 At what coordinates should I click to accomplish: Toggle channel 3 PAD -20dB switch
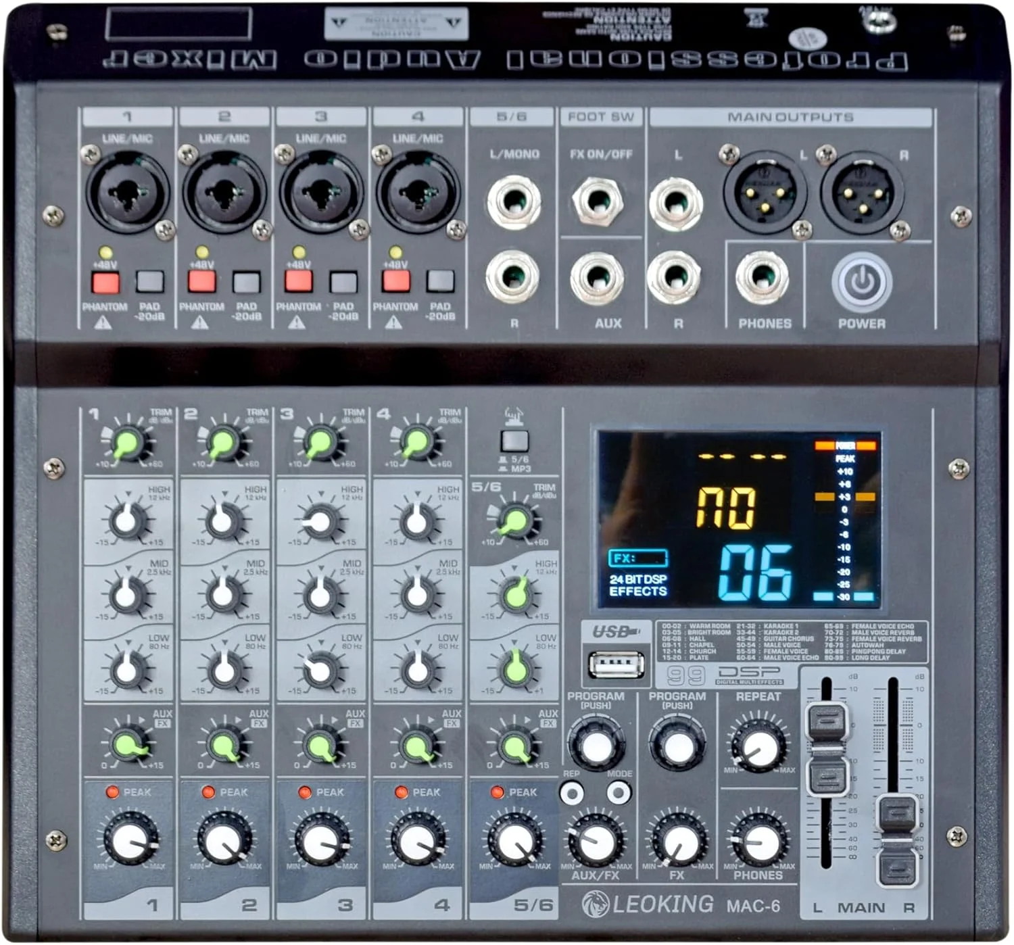343,281
